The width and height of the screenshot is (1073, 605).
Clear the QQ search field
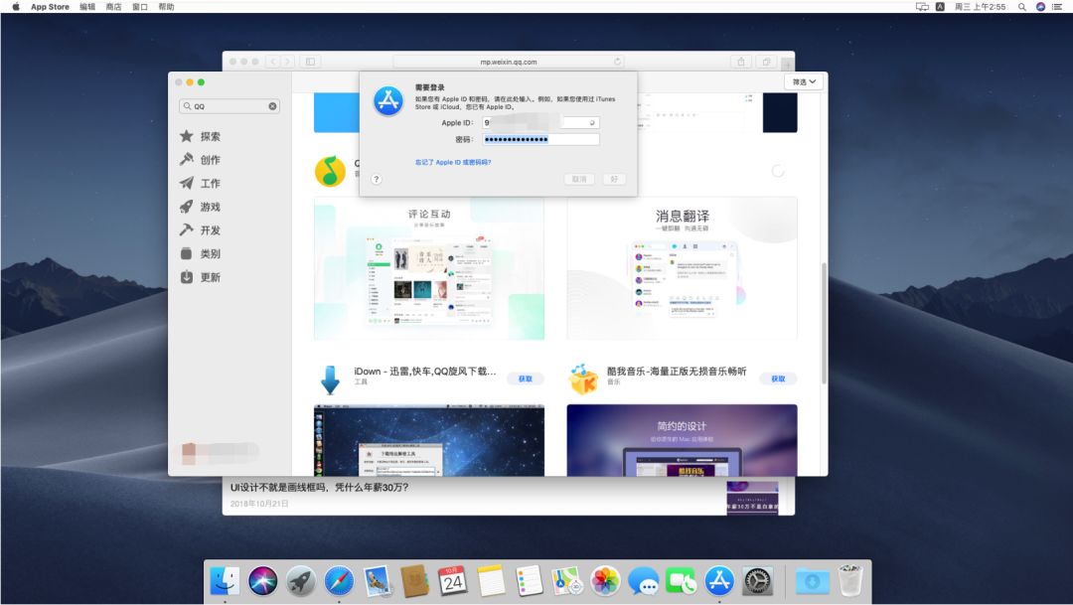coord(272,106)
